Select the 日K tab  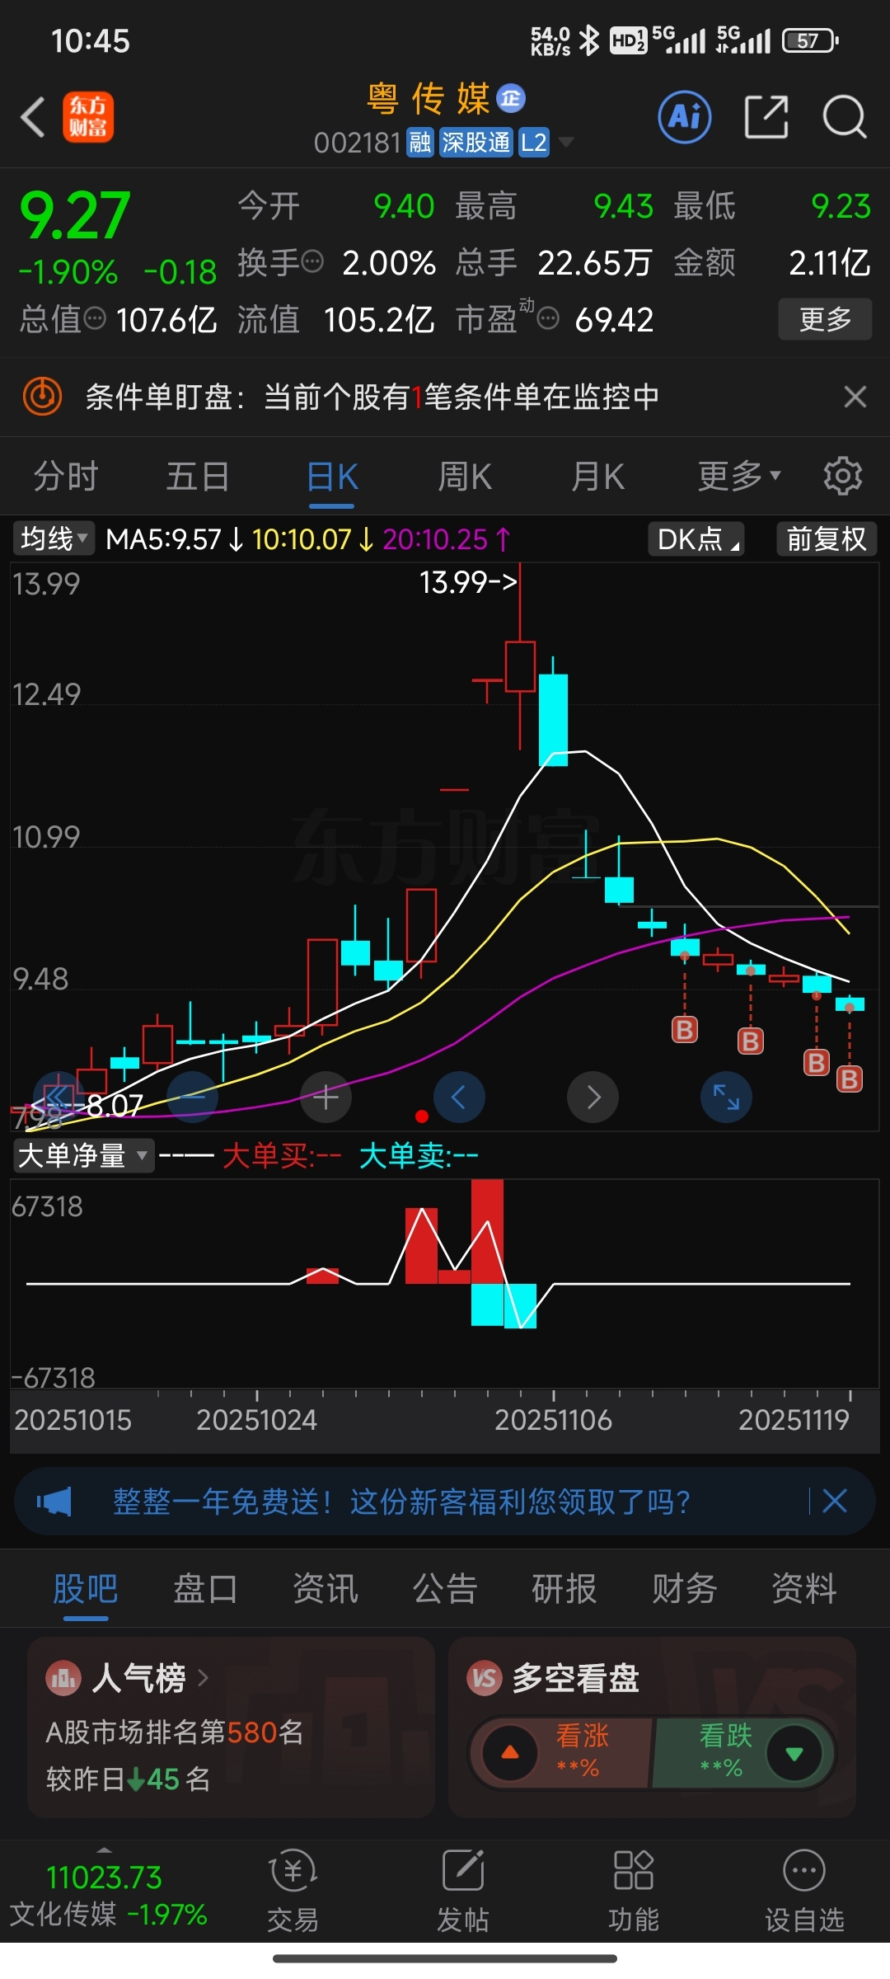click(x=332, y=476)
